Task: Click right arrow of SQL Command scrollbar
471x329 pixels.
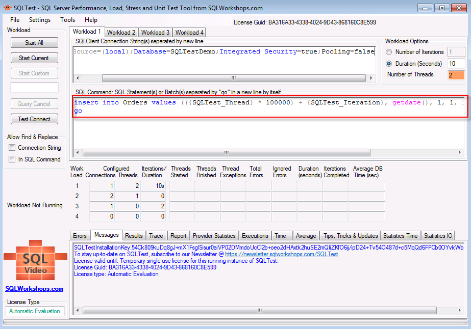Action: 459,152
